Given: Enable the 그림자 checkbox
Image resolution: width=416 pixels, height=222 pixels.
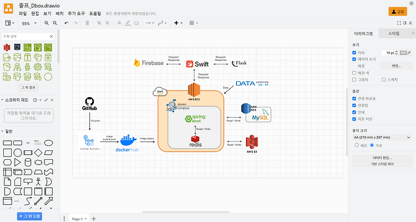Looking at the screenshot, I should coord(354,80).
